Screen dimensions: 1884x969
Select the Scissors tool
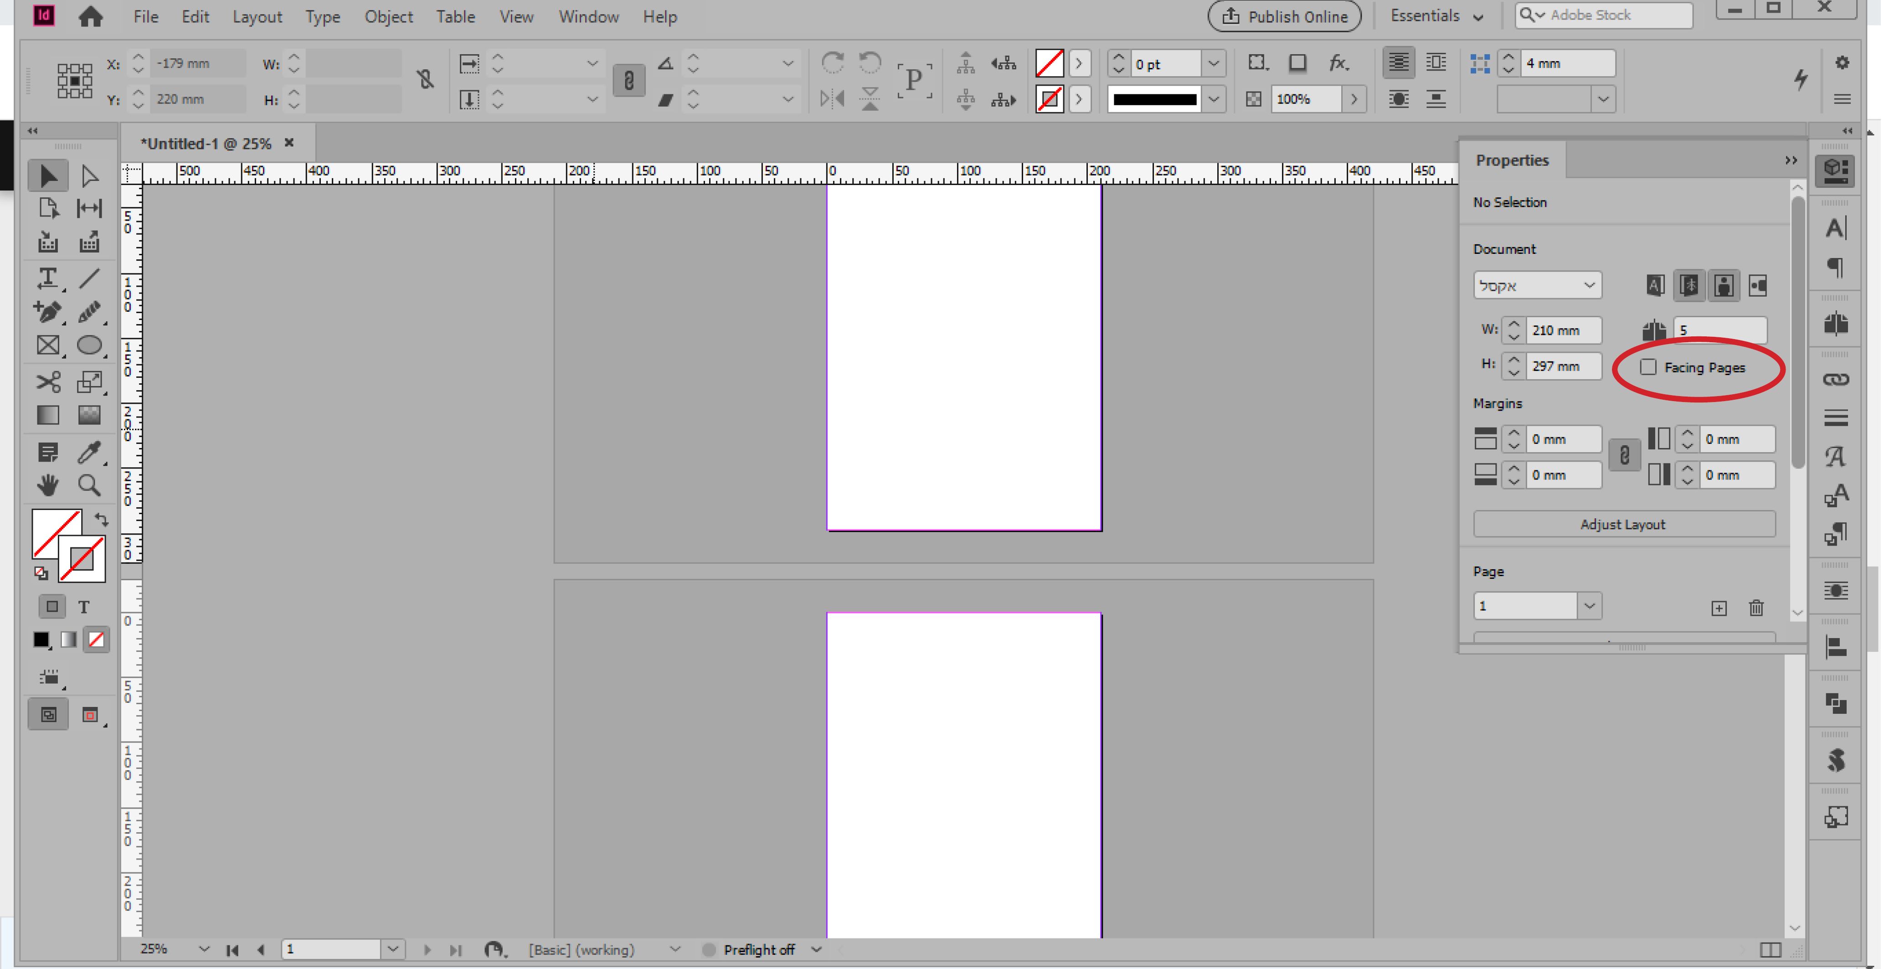point(47,382)
